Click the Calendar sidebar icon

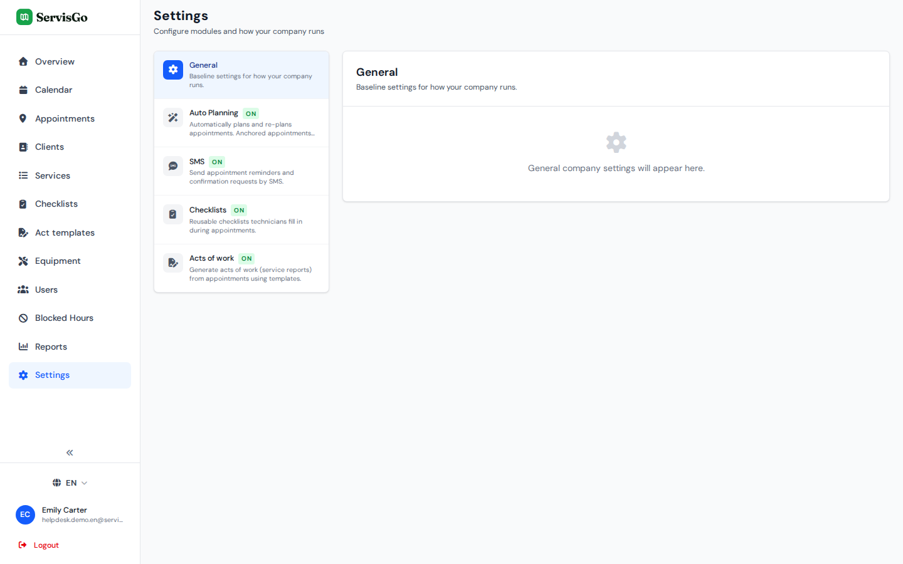click(x=23, y=90)
